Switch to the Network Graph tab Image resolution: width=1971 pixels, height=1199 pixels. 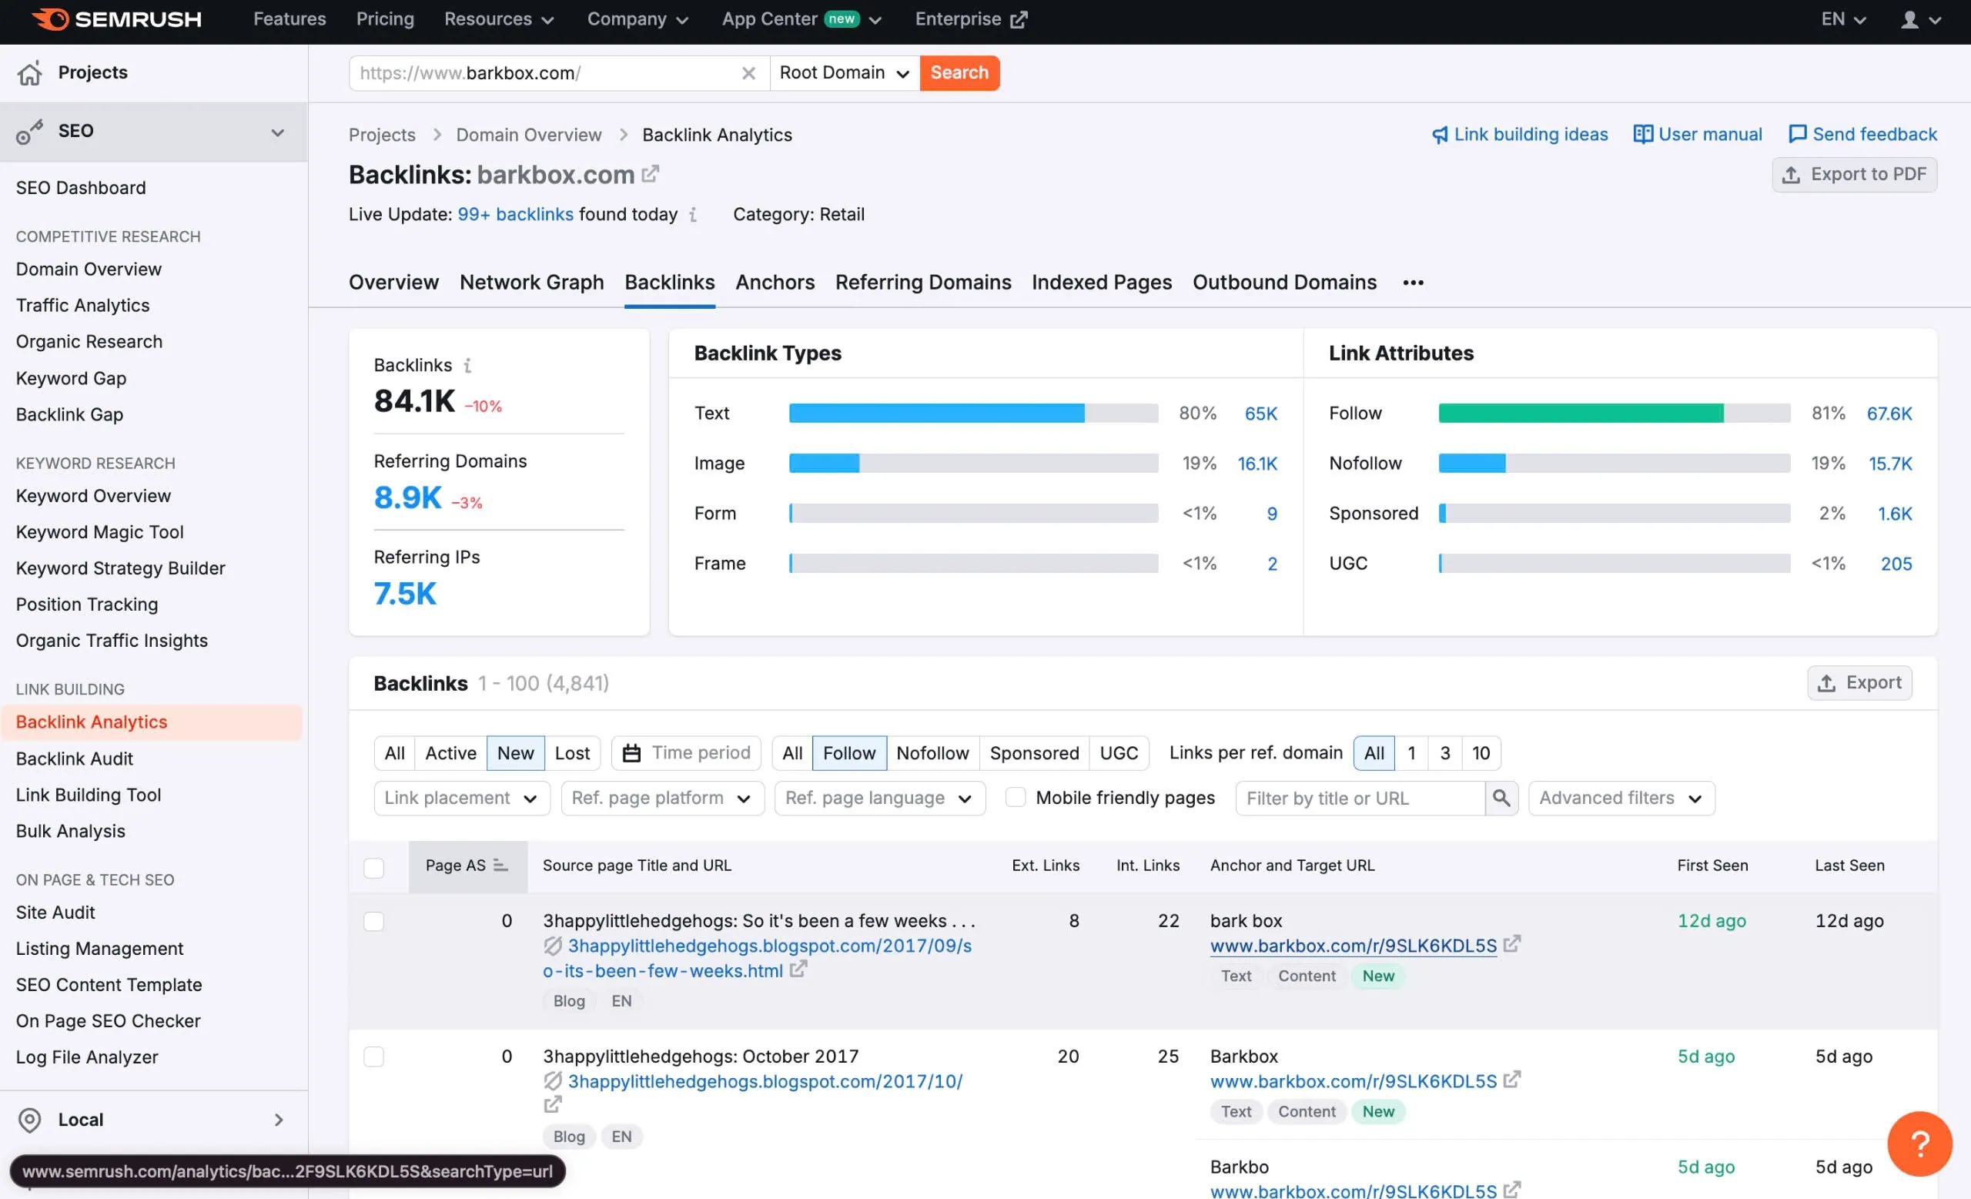531,283
